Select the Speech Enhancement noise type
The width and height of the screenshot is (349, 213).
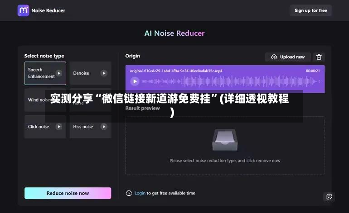pos(45,73)
